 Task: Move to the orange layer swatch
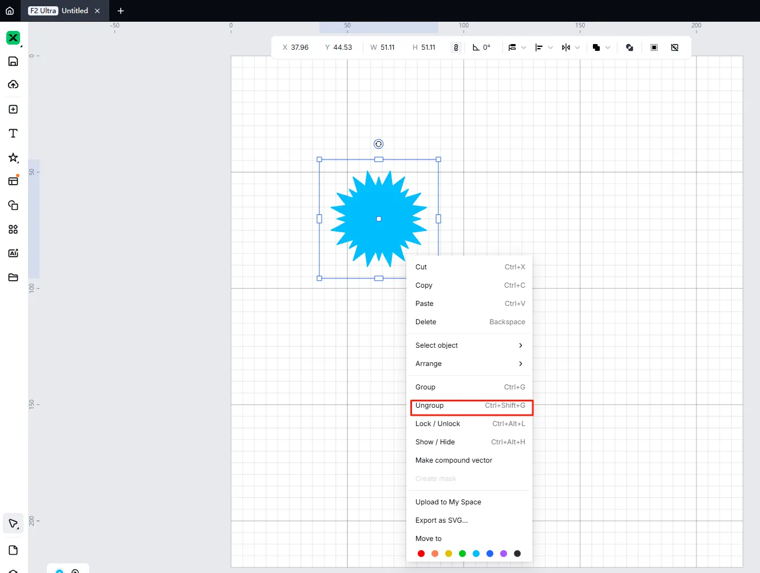435,554
